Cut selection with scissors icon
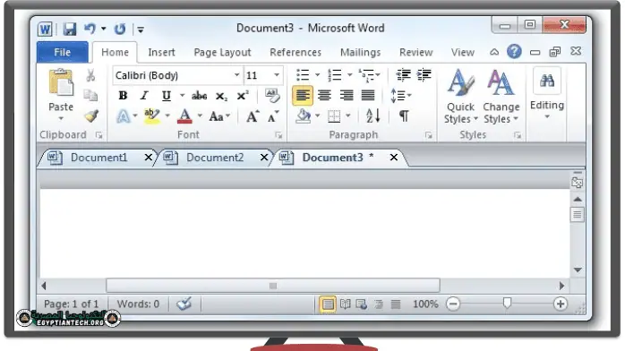The image size is (625, 351). [90, 75]
